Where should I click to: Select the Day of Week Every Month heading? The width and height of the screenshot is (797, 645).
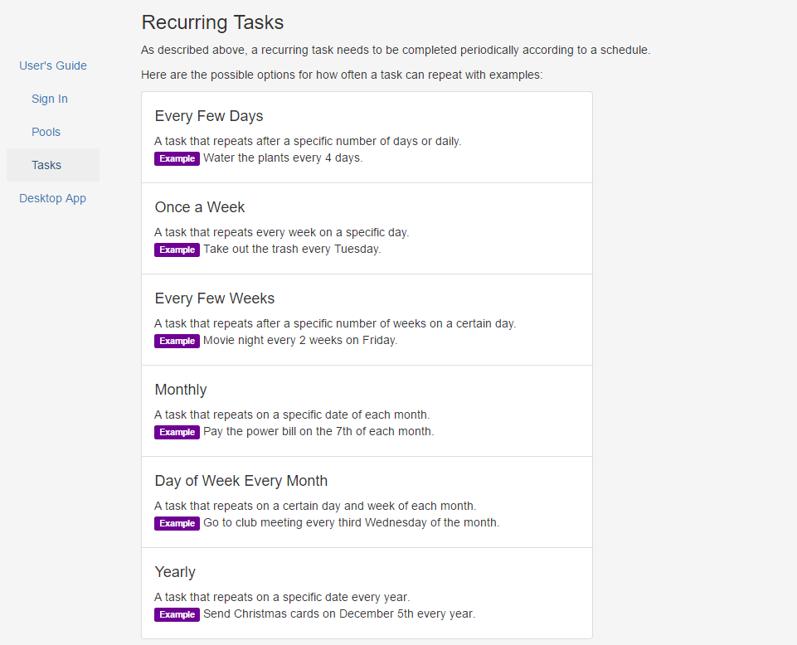241,481
